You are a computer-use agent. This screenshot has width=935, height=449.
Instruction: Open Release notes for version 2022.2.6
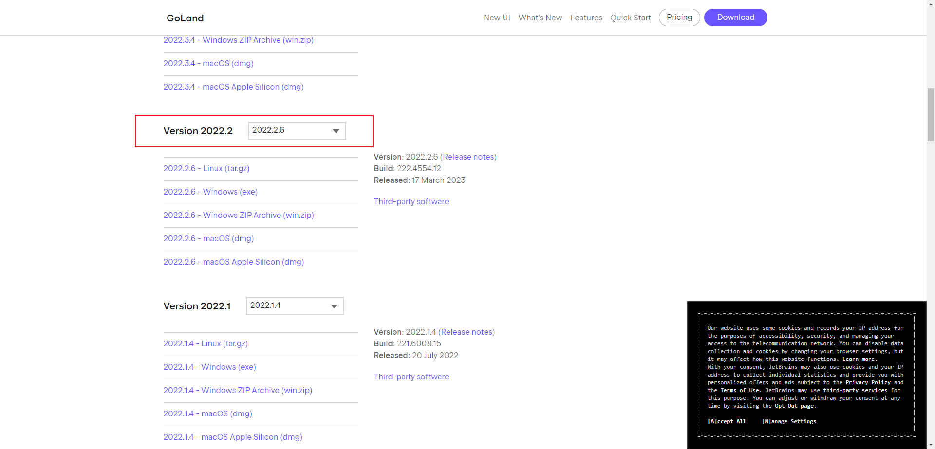tap(468, 157)
